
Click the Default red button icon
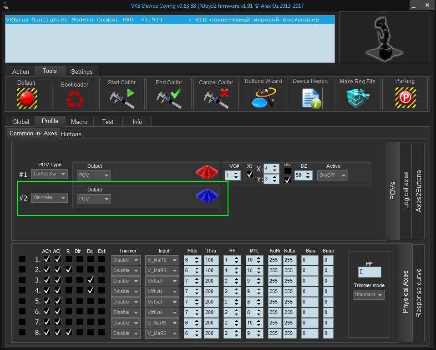[x=27, y=98]
